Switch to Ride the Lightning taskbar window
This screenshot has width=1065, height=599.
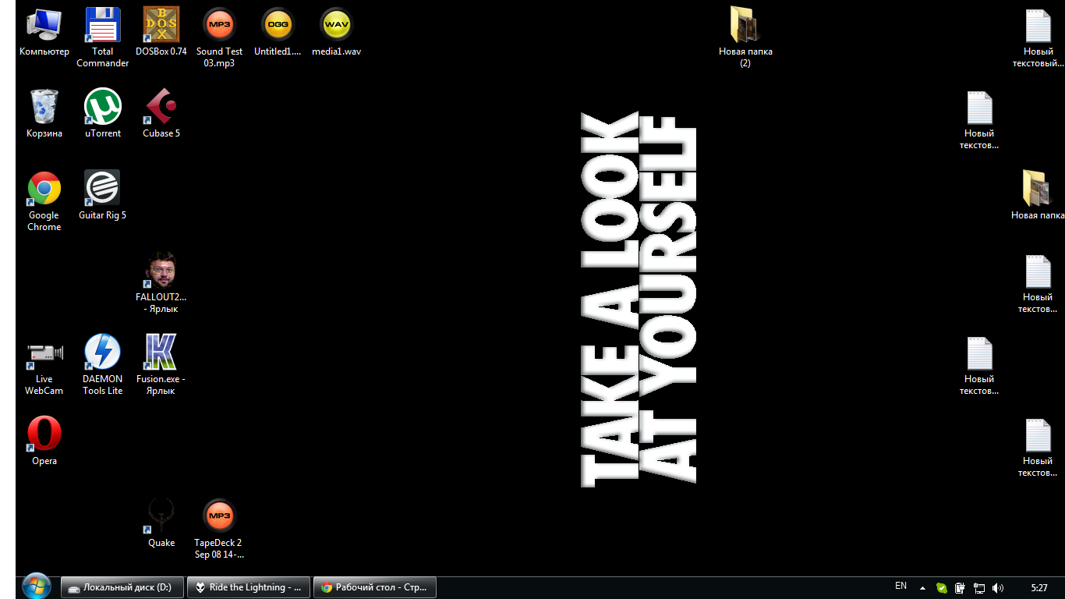(x=249, y=587)
